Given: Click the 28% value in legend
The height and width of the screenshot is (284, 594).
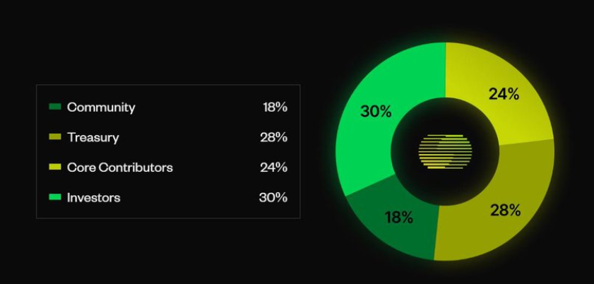Looking at the screenshot, I should point(273,137).
